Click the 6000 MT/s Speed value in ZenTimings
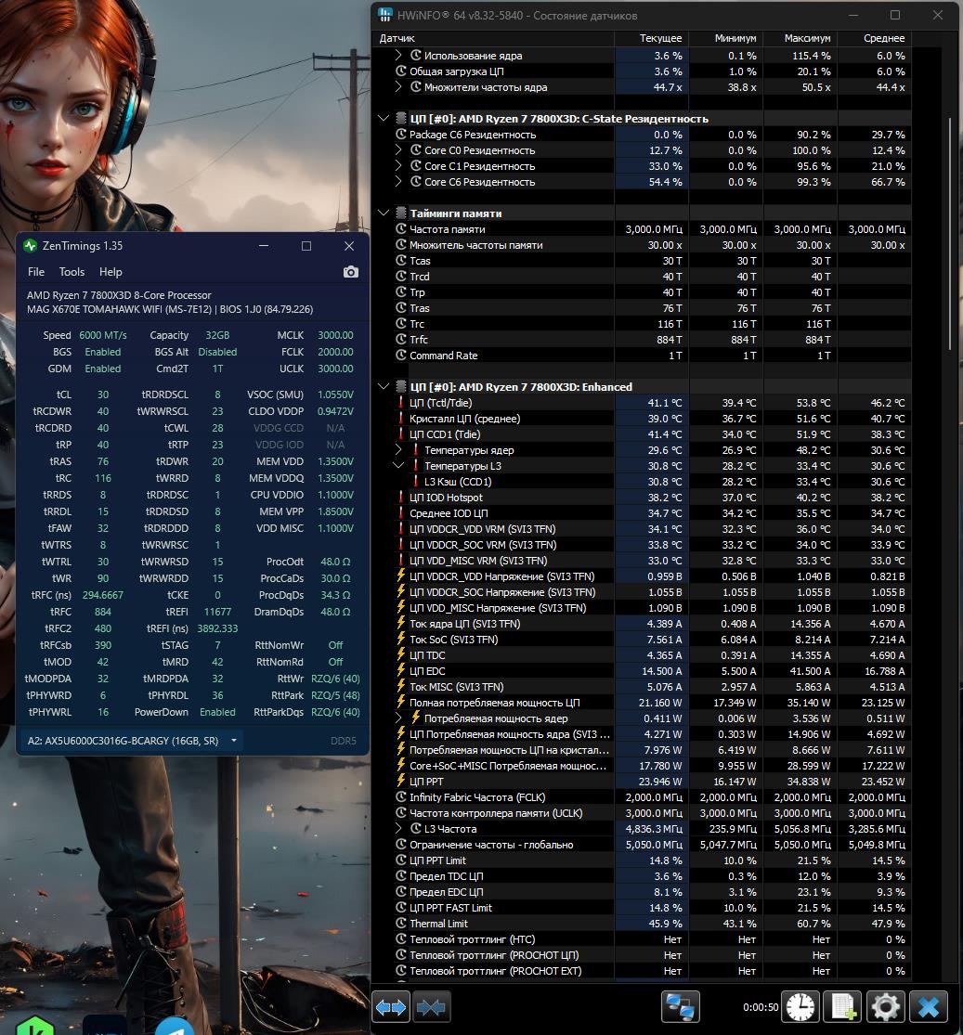Screen dimensions: 963x1035 pos(103,335)
